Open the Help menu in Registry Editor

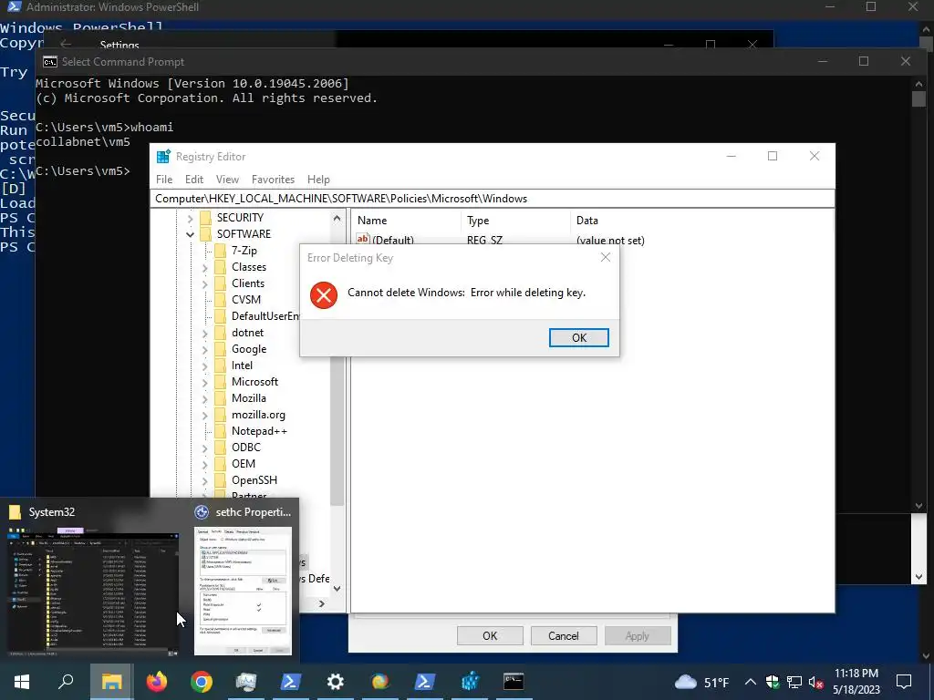(318, 180)
